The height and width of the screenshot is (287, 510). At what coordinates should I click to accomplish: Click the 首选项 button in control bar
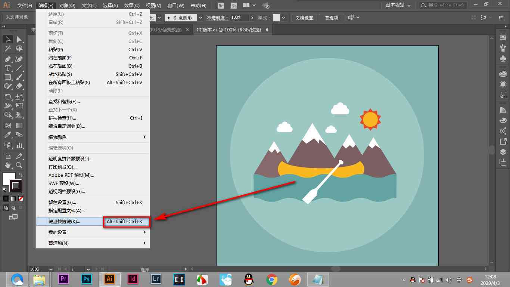pos(331,18)
